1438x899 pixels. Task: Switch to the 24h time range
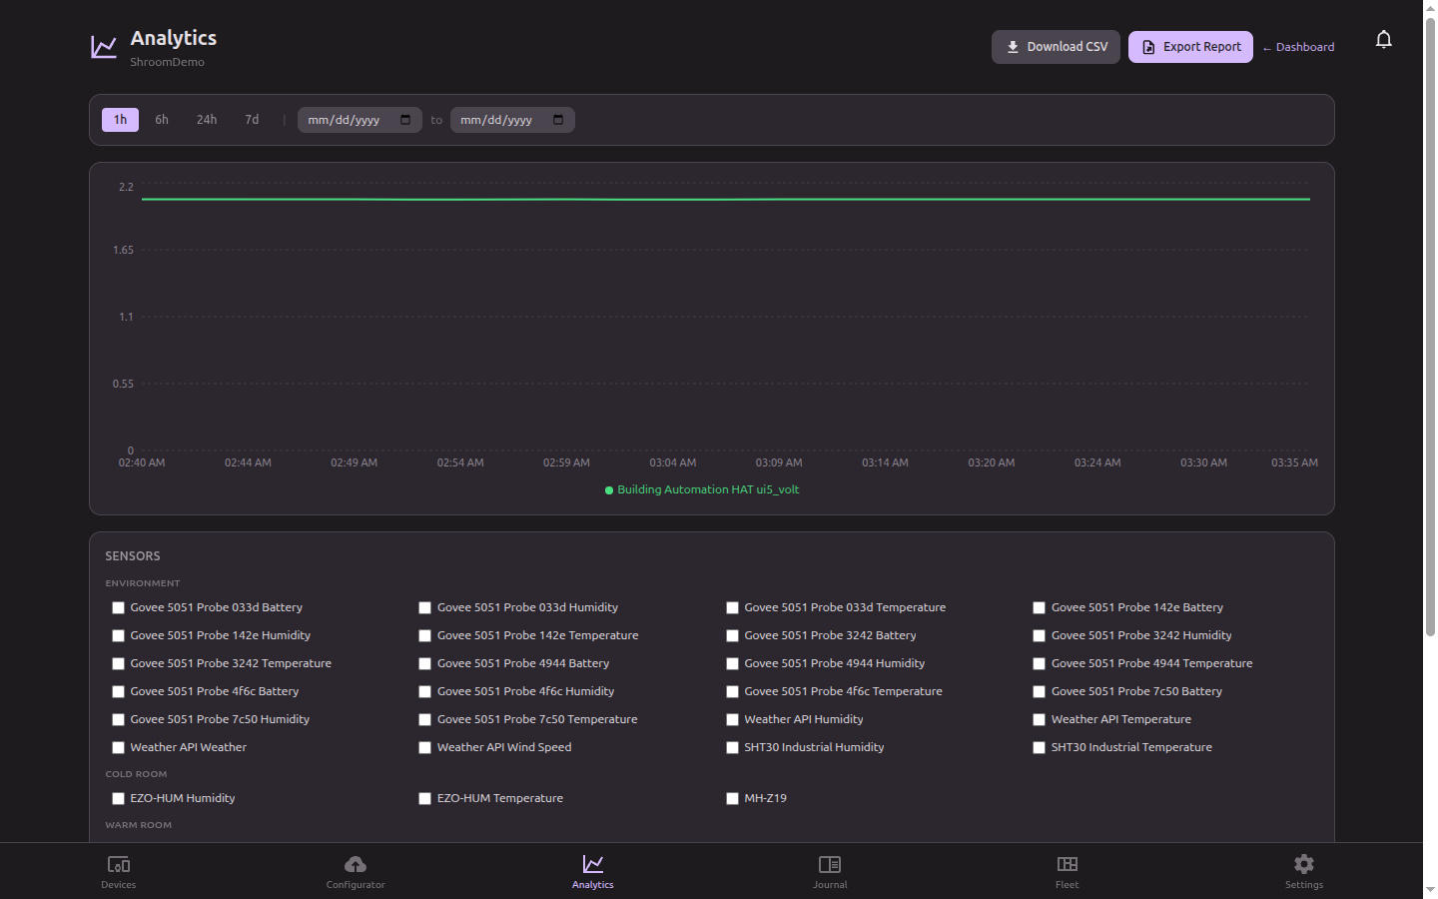(x=207, y=119)
